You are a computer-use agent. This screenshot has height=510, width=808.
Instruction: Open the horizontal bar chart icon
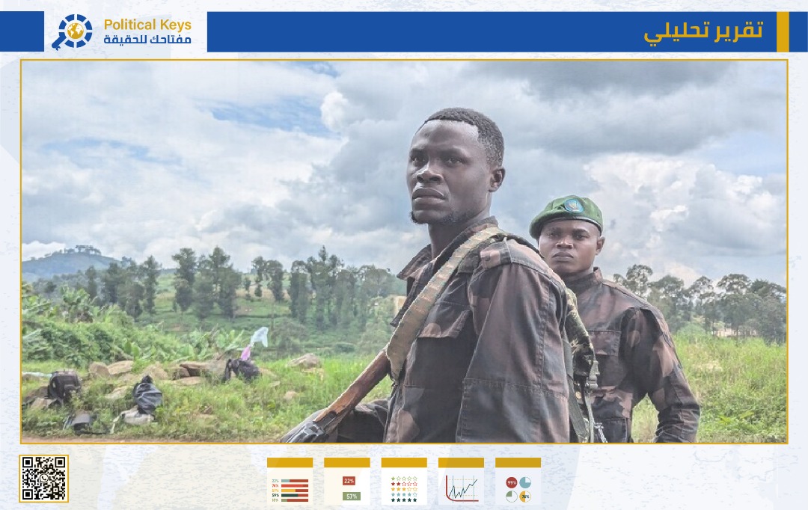pos(290,482)
